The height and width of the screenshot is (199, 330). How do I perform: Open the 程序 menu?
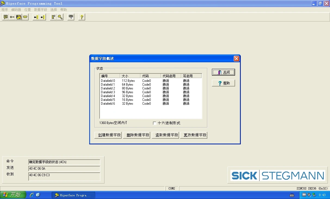(x=5, y=10)
